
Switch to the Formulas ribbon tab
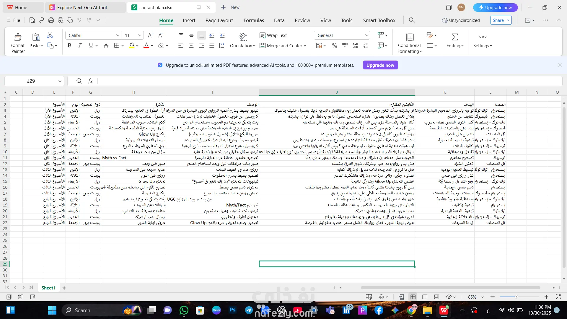pos(253,20)
